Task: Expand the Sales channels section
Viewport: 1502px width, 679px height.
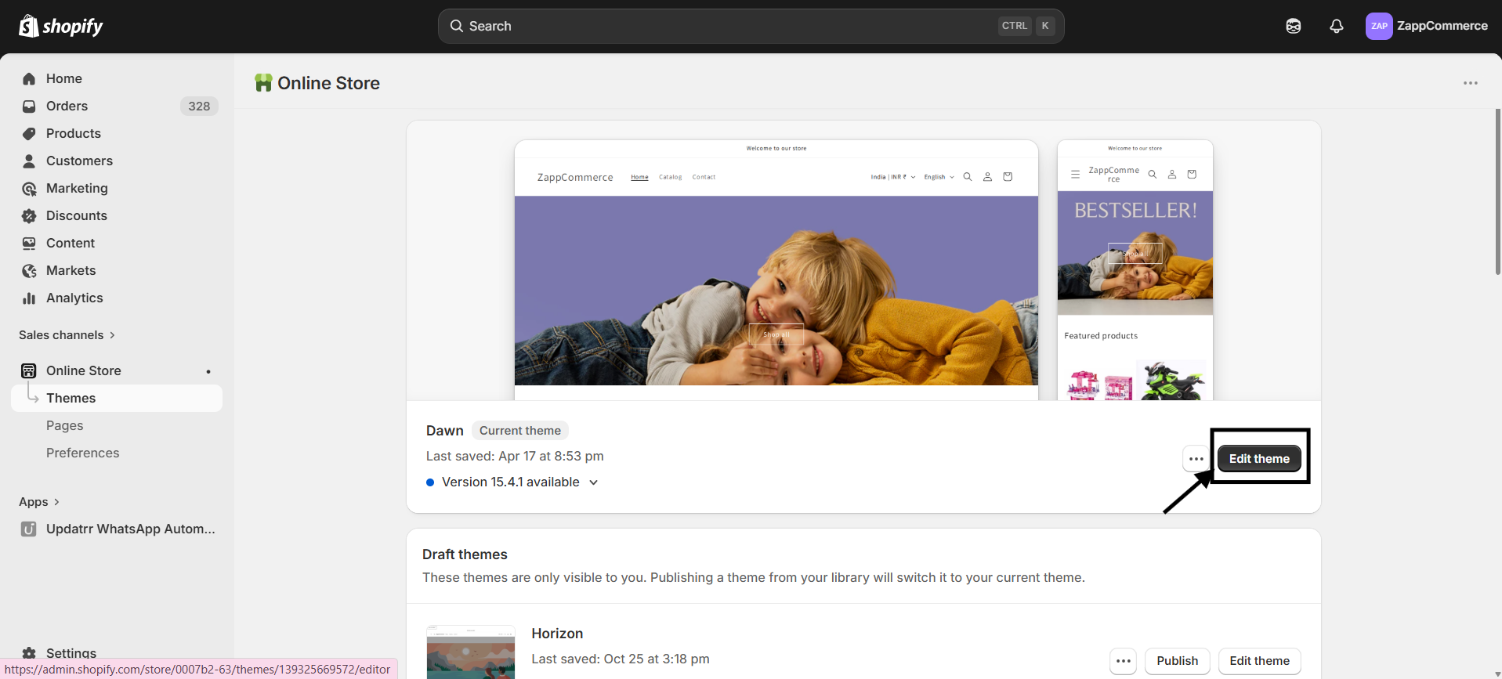Action: pos(67,335)
